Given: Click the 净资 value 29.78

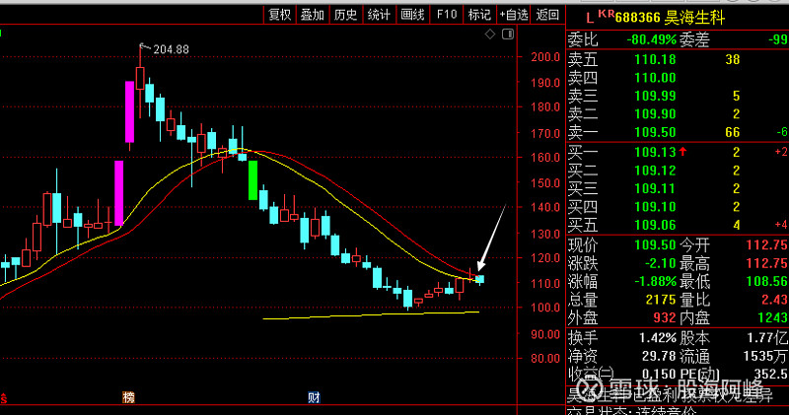Looking at the screenshot, I should (x=659, y=356).
